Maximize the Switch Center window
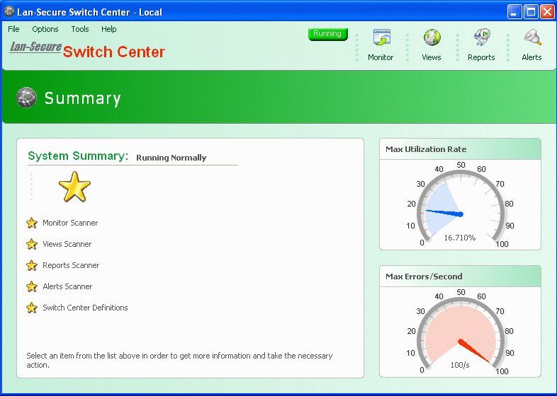The image size is (557, 396). click(x=531, y=12)
